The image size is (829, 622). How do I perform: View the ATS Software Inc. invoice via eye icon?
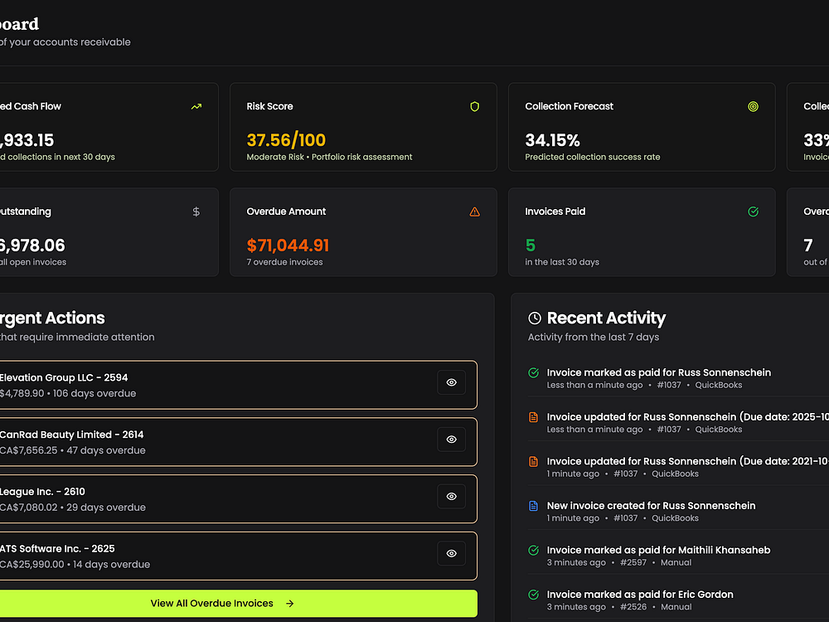tap(452, 553)
